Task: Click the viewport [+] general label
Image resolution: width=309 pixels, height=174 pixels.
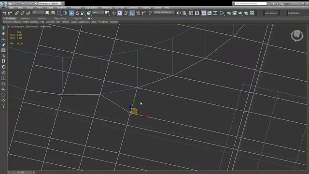Action: [10, 27]
